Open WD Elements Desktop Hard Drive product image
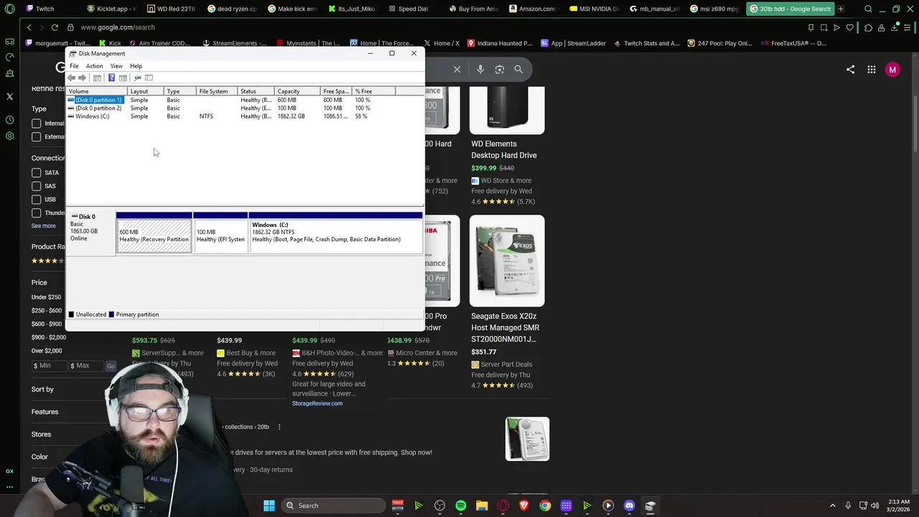 tap(507, 110)
